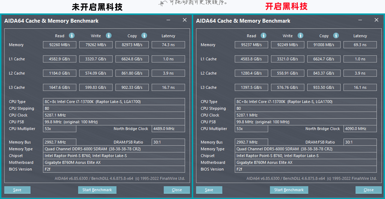Click North Bridge Clock value 4090.0 MHz
Viewport: 385px width, 199px height.
tap(360, 129)
